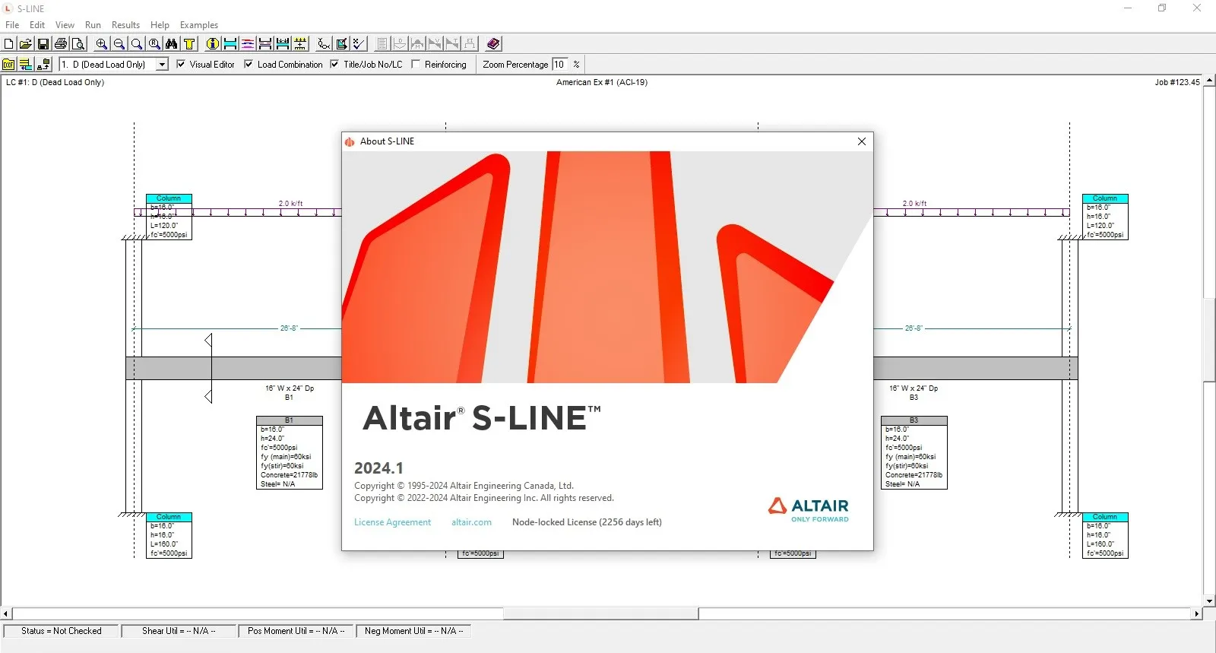Open the Examples menu
This screenshot has height=653, width=1216.
(x=199, y=25)
